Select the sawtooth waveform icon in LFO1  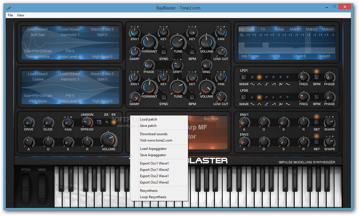tap(274, 84)
